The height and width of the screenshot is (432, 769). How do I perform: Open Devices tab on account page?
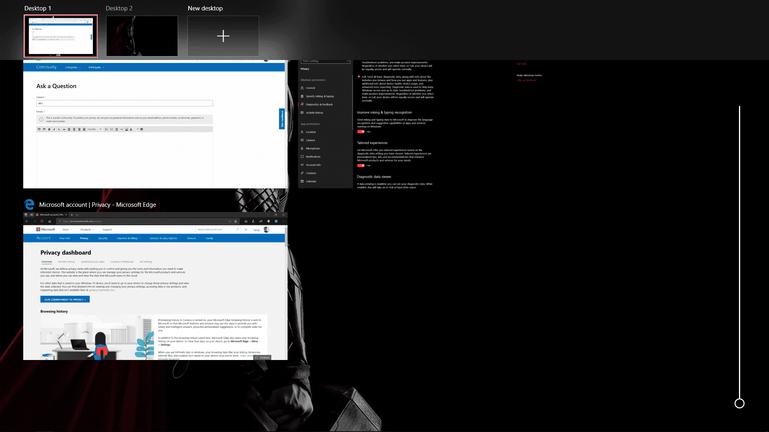tap(191, 238)
